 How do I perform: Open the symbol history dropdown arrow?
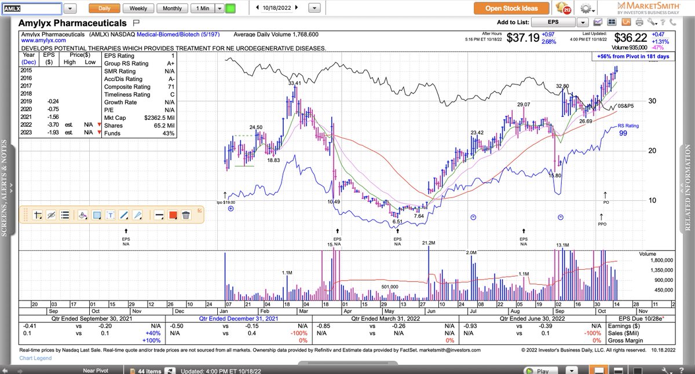tap(70, 9)
